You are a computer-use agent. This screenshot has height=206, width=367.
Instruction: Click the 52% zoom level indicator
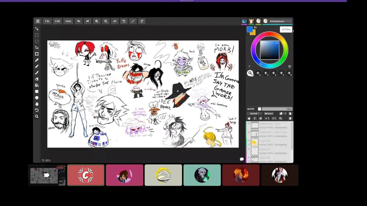point(46,161)
